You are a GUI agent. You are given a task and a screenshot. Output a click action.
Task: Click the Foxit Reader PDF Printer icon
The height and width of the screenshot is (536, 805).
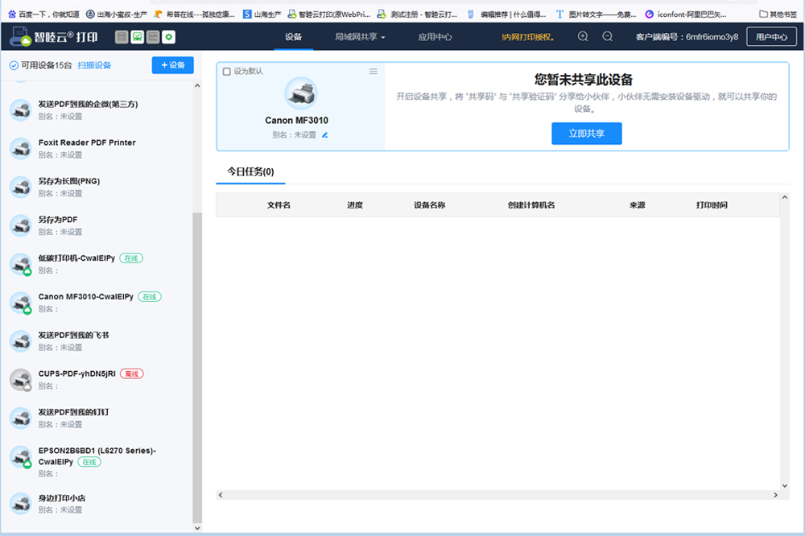20,148
